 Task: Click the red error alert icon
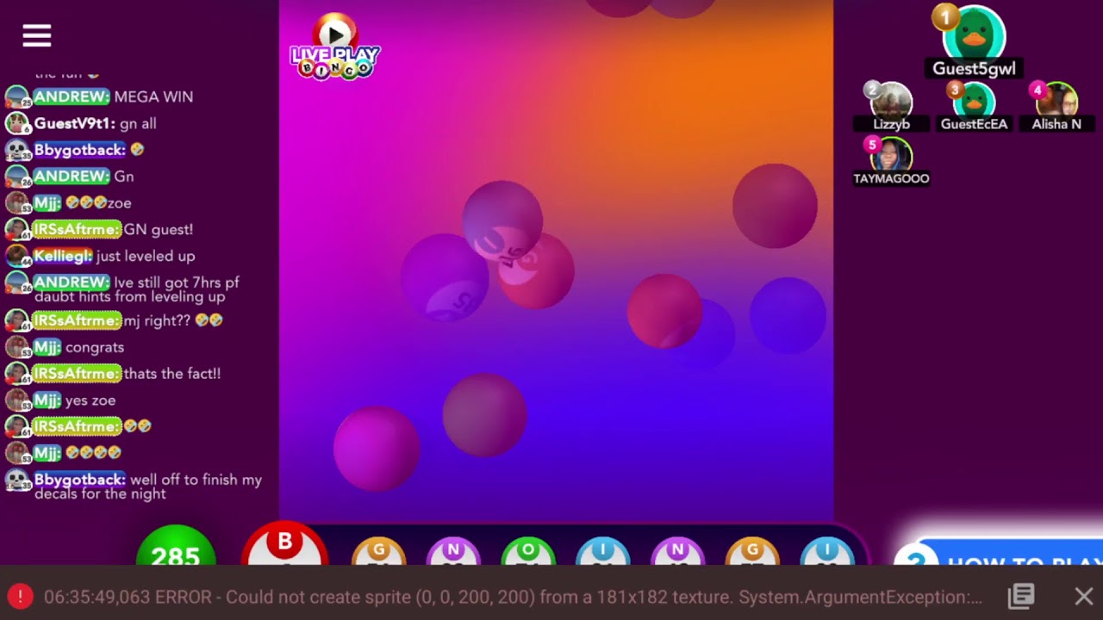coord(20,596)
